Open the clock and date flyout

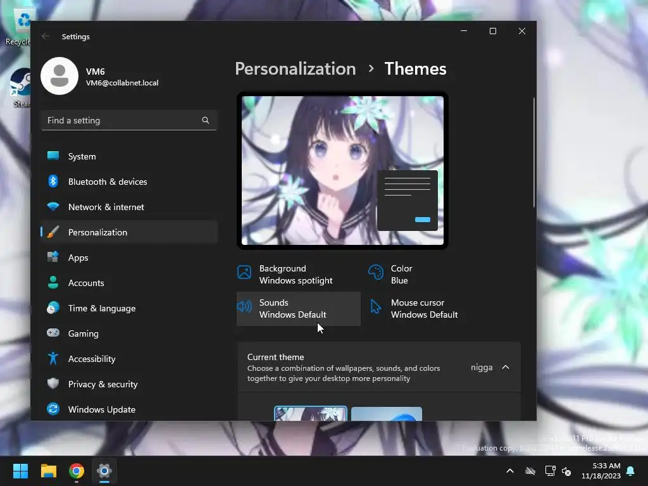[x=601, y=471]
